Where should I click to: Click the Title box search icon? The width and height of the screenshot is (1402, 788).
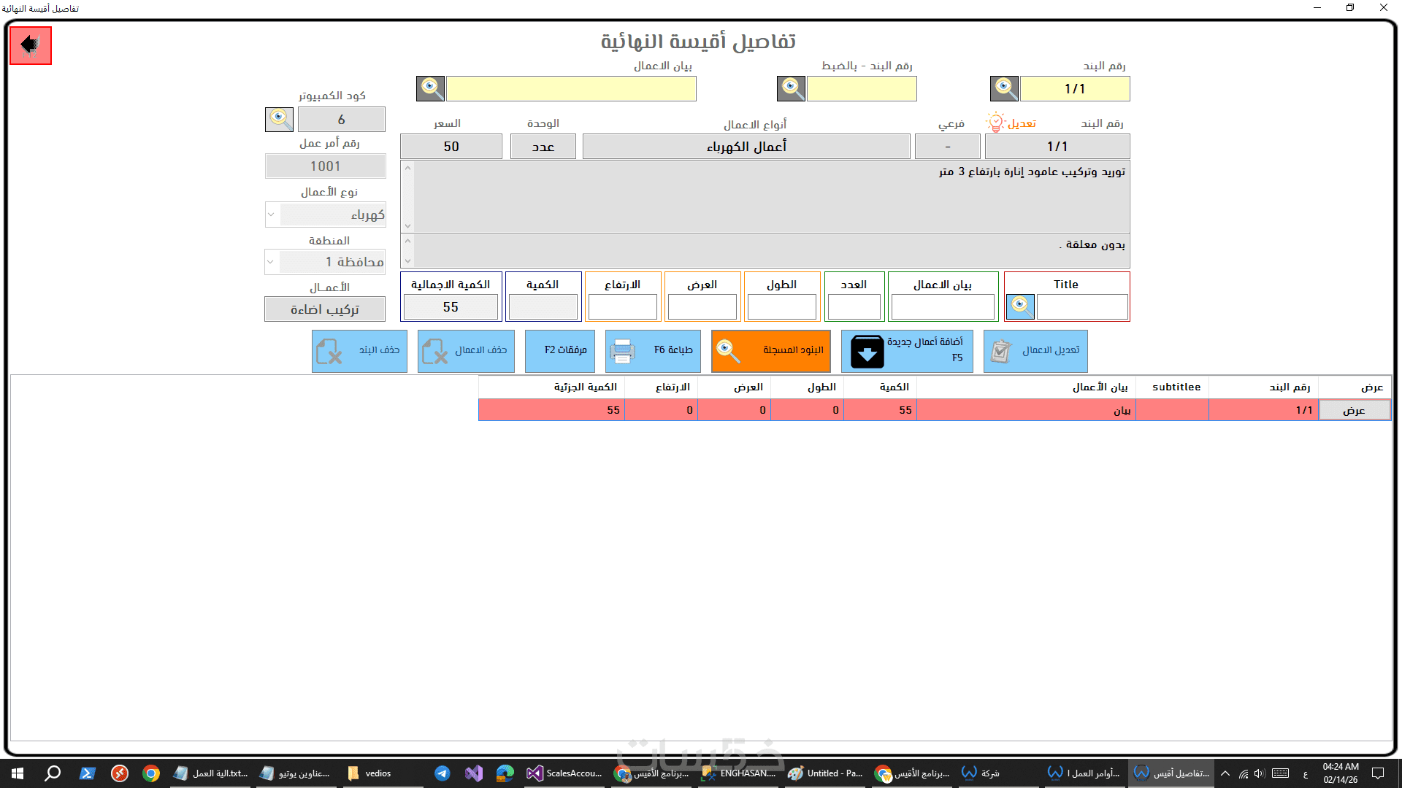tap(1020, 306)
